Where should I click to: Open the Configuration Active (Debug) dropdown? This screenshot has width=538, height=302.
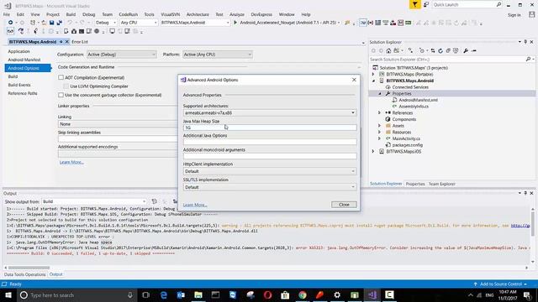(121, 55)
